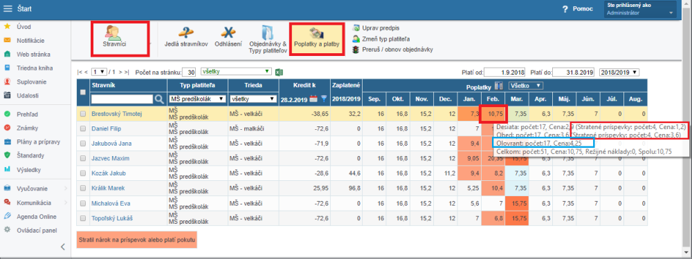692x259 pixels.
Task: Open the 2018/2019 school year dropdown
Action: (619, 72)
